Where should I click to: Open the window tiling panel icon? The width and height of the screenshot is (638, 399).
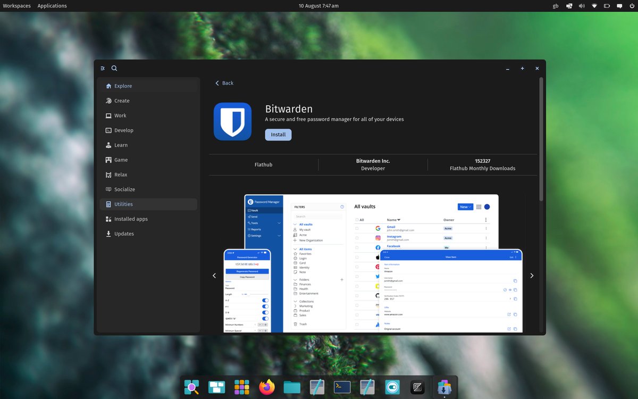coord(569,6)
